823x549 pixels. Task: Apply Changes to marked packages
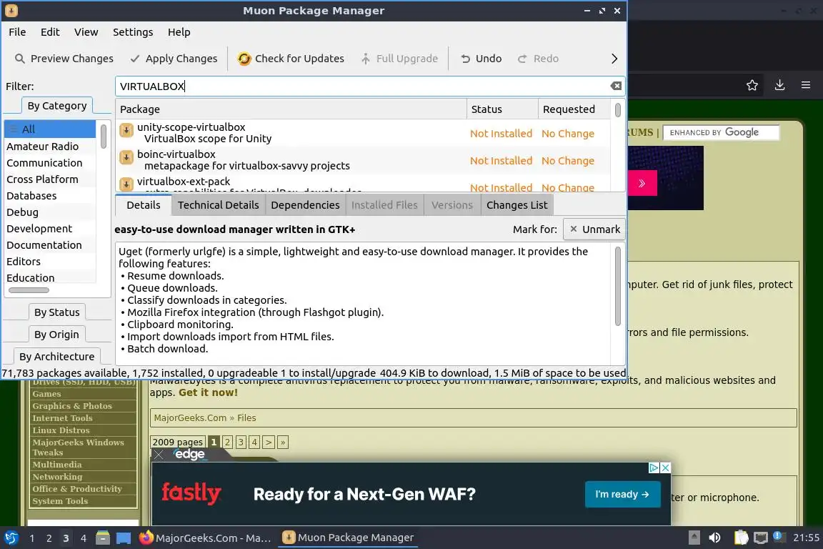174,59
